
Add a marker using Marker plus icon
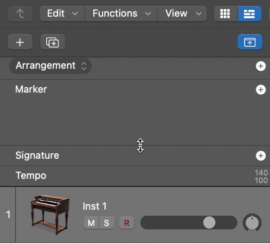pos(261,90)
